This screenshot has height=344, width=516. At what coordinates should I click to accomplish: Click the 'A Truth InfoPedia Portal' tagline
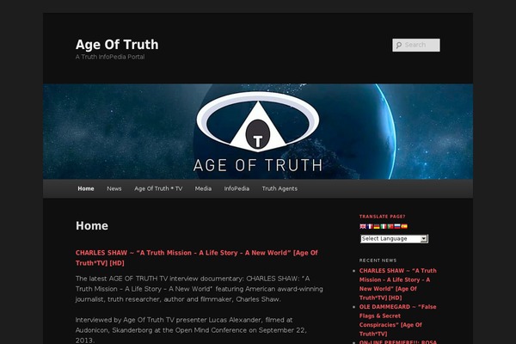coord(110,57)
